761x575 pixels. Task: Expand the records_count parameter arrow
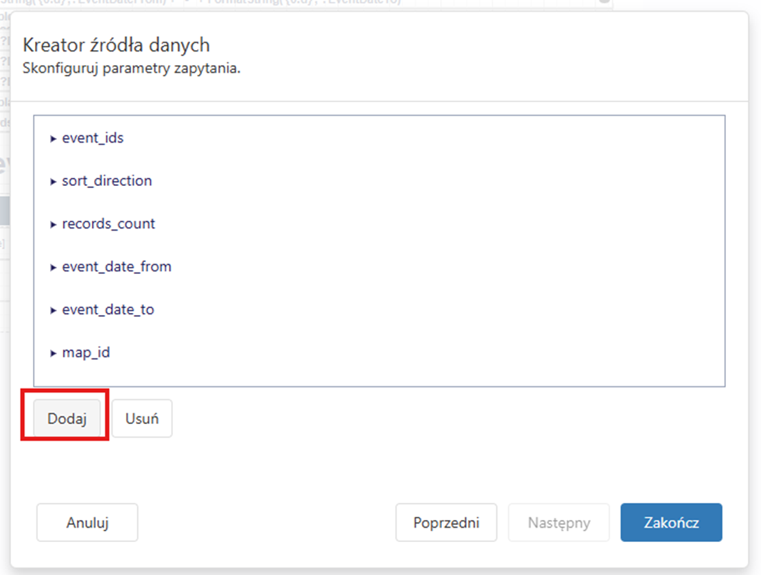click(x=53, y=224)
